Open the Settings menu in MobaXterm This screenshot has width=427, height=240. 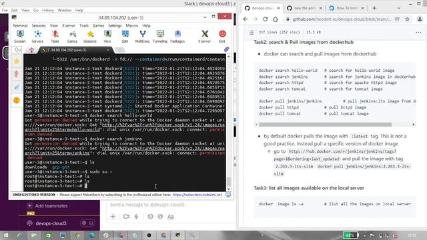[x=115, y=25]
